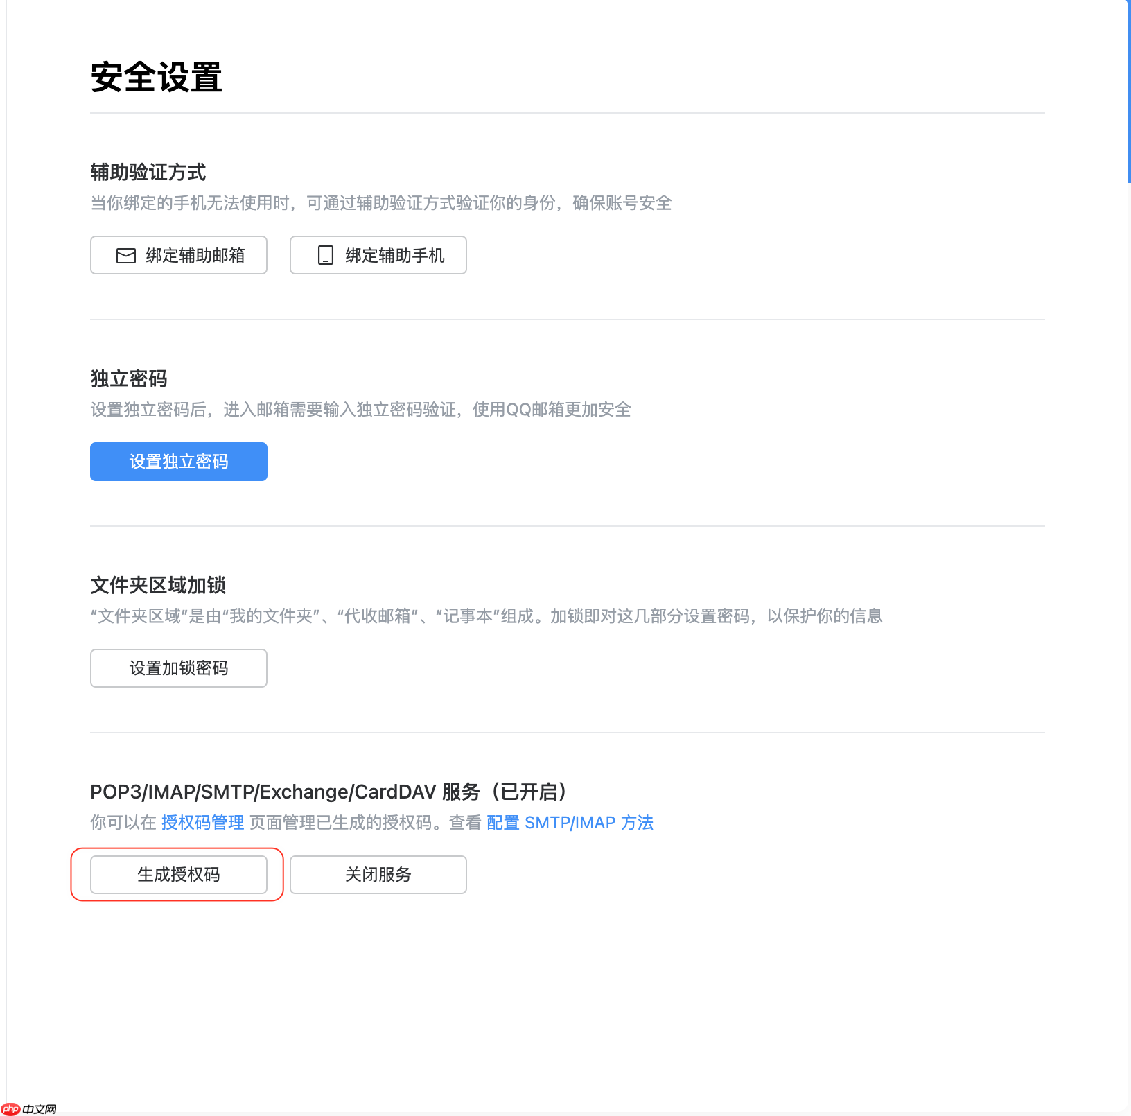Screen dimensions: 1131x1116
Task: Open the 授权码管理 link
Action: pyautogui.click(x=202, y=823)
